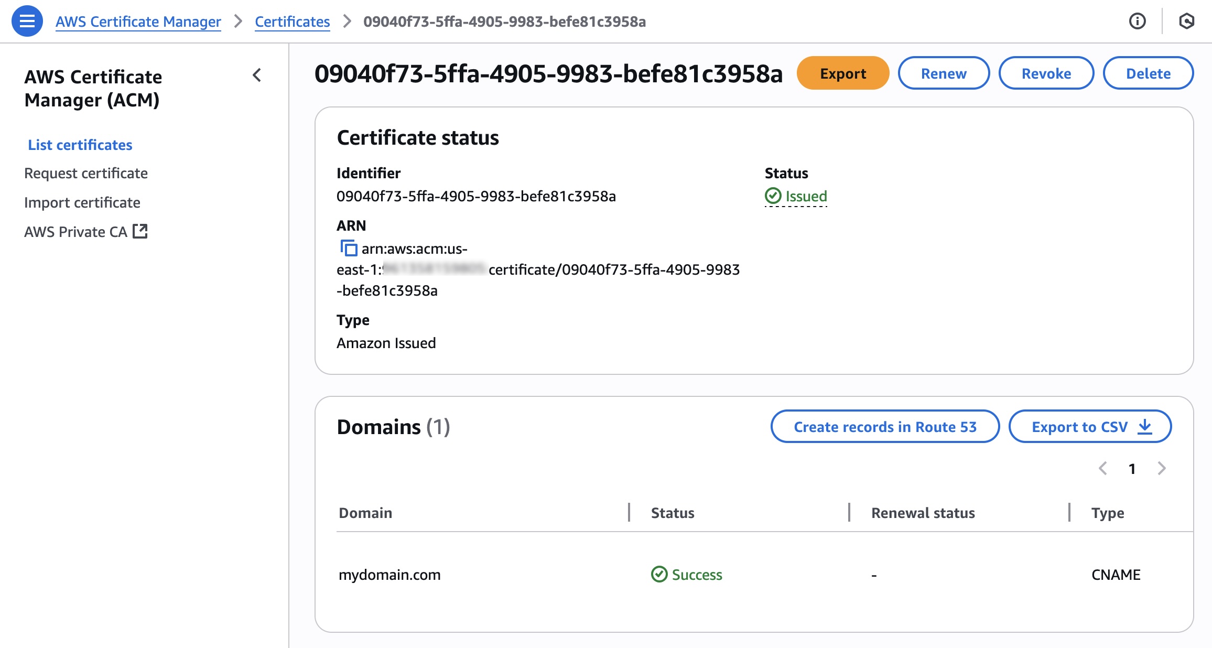
Task: Open the info panel icon
Action: (1137, 21)
